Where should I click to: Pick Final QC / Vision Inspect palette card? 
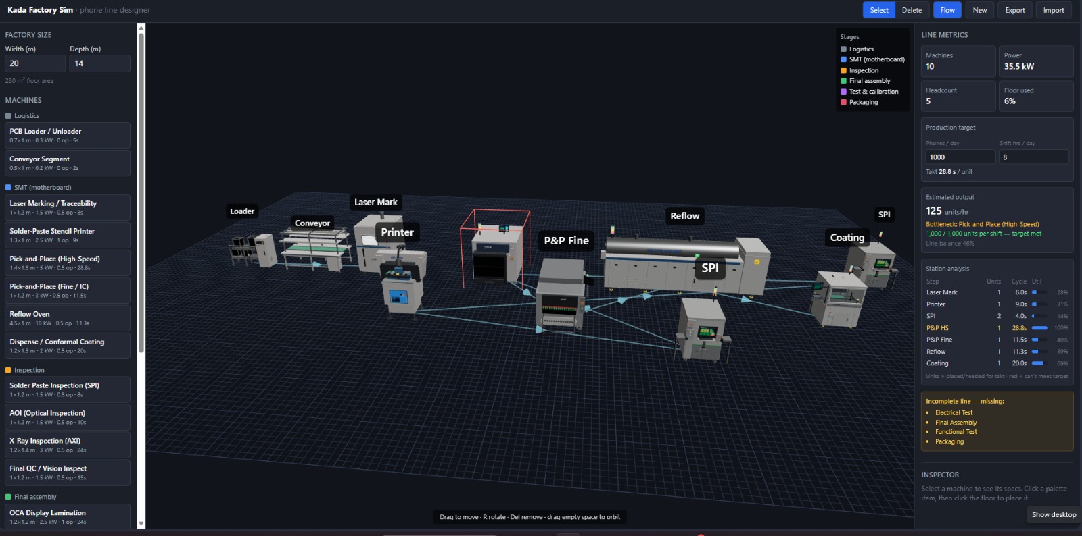click(68, 473)
